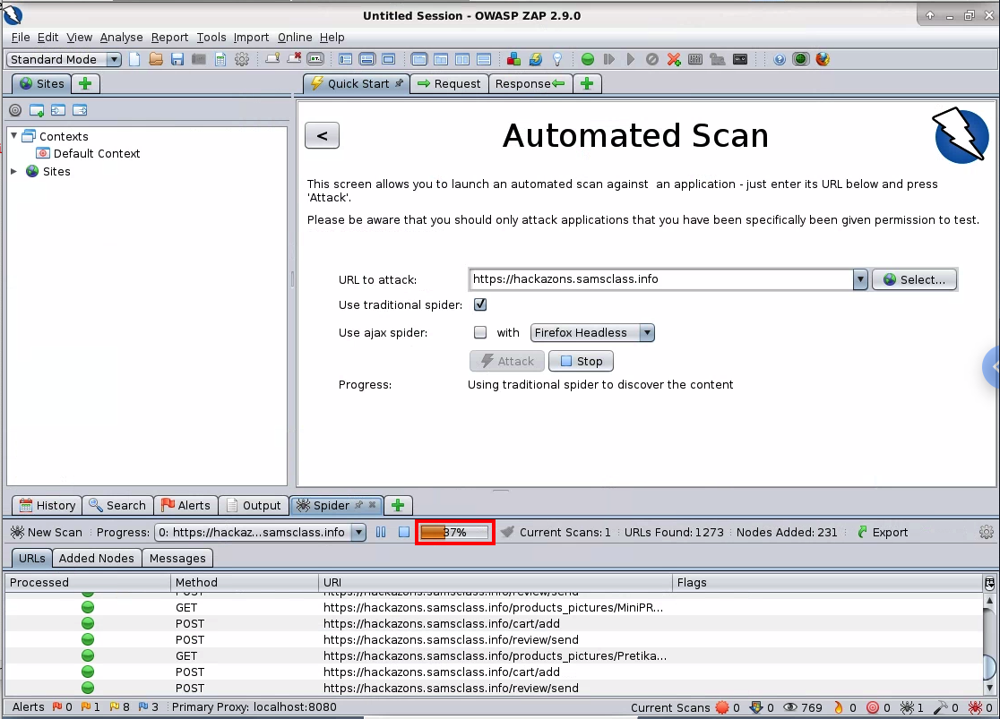This screenshot has width=1000, height=719.
Task: Click the New Session toolbar icon
Action: (135, 60)
